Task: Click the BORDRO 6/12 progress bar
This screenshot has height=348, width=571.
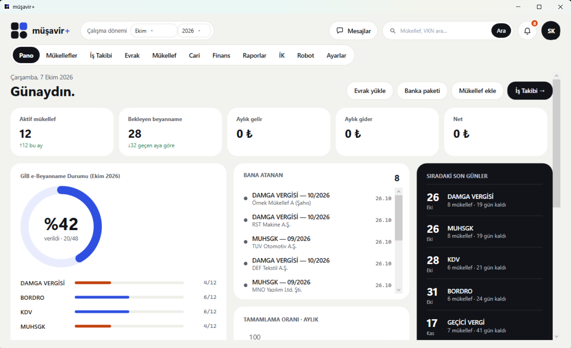Action: [x=129, y=297]
